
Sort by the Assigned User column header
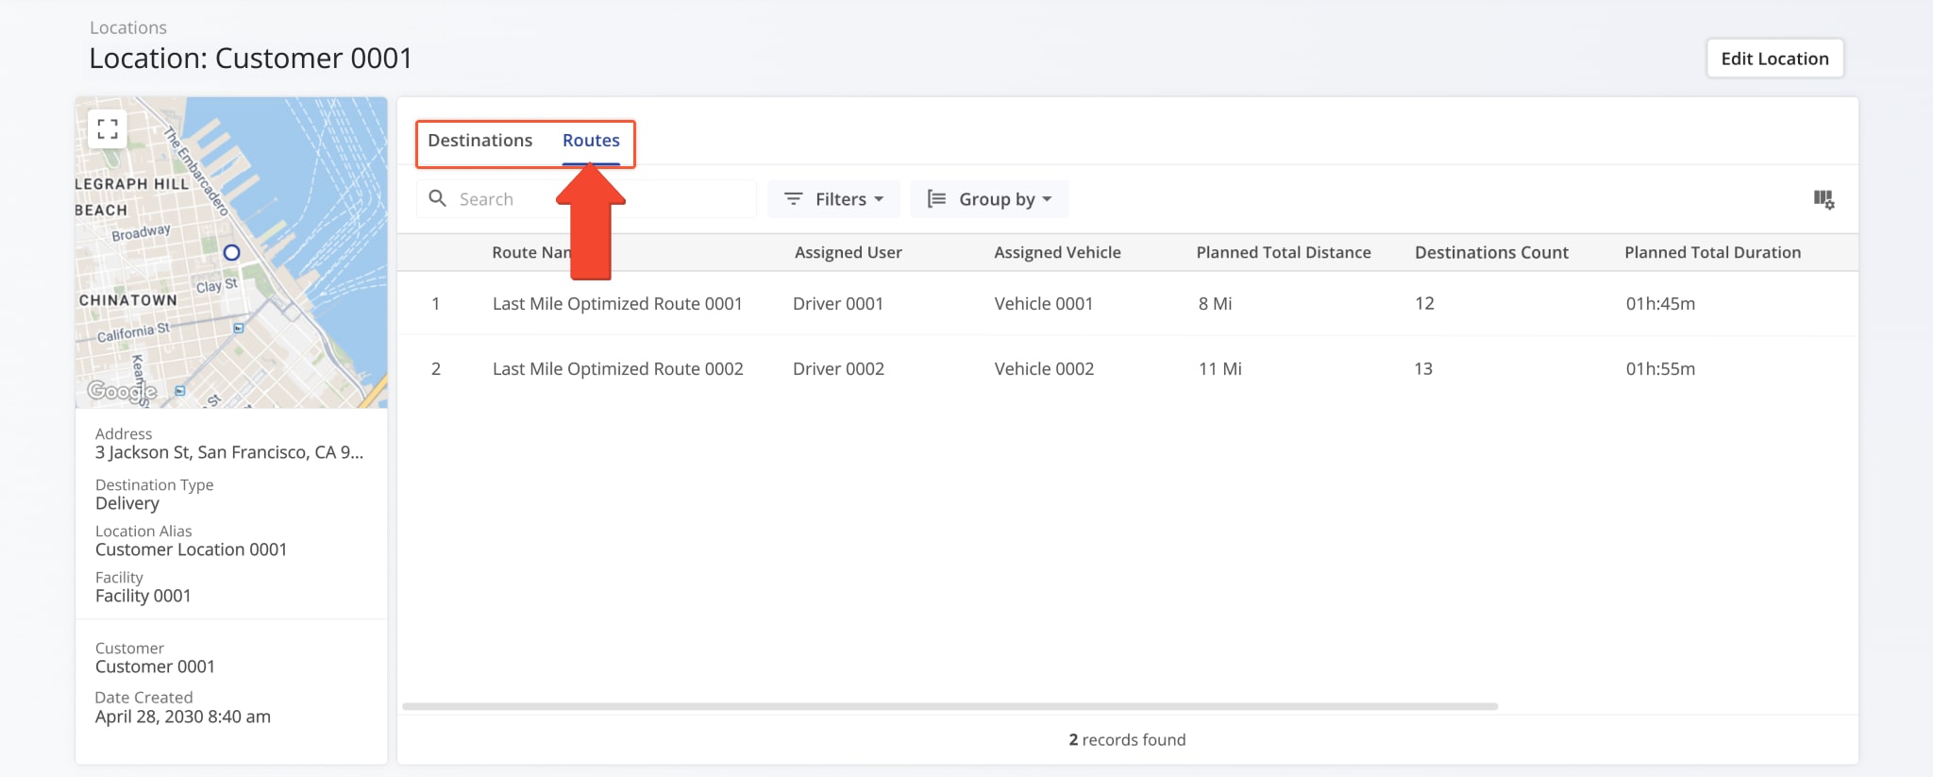[848, 253]
